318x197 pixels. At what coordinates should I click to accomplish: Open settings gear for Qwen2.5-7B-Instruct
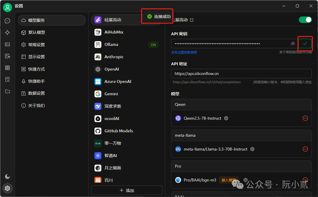226,118
